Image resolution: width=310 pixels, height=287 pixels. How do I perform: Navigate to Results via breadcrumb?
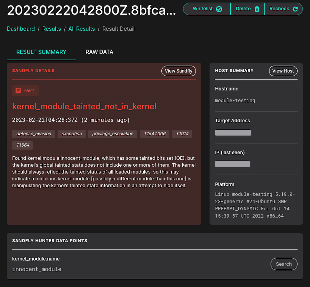point(51,29)
